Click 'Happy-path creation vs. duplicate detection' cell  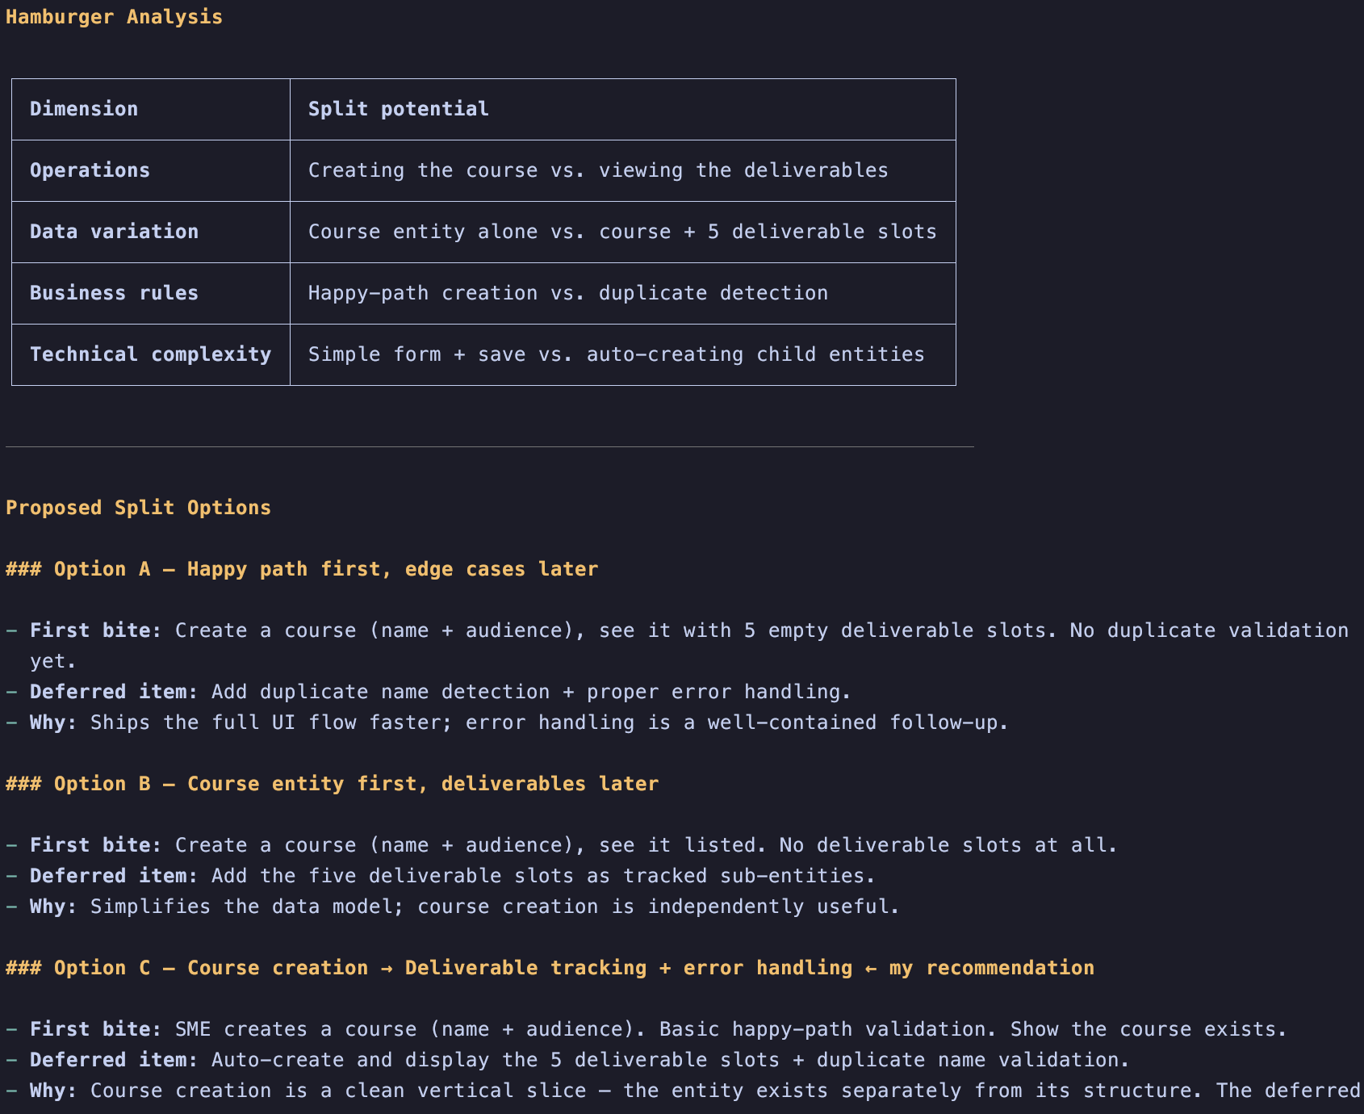(568, 293)
